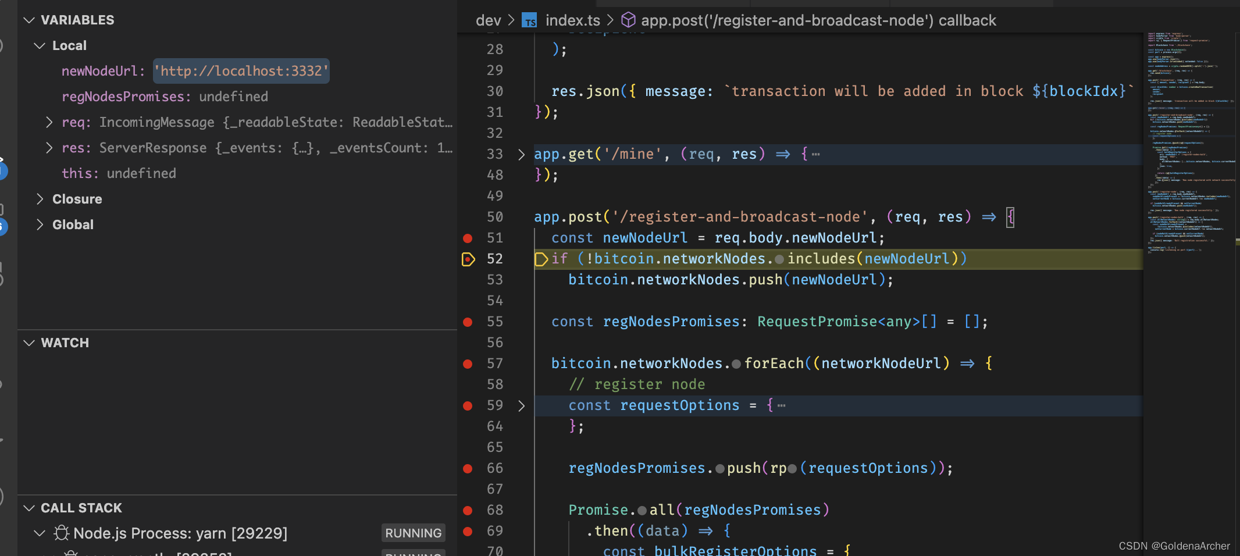1240x556 pixels.
Task: Expand the Closure scope
Action: click(x=40, y=199)
